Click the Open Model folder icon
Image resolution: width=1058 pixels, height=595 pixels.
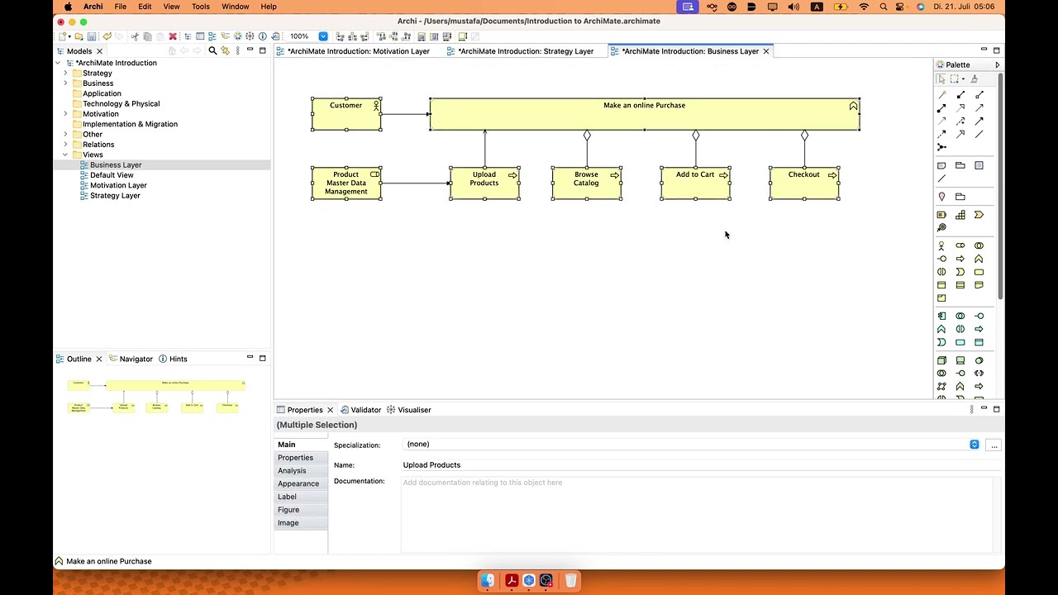click(x=79, y=36)
